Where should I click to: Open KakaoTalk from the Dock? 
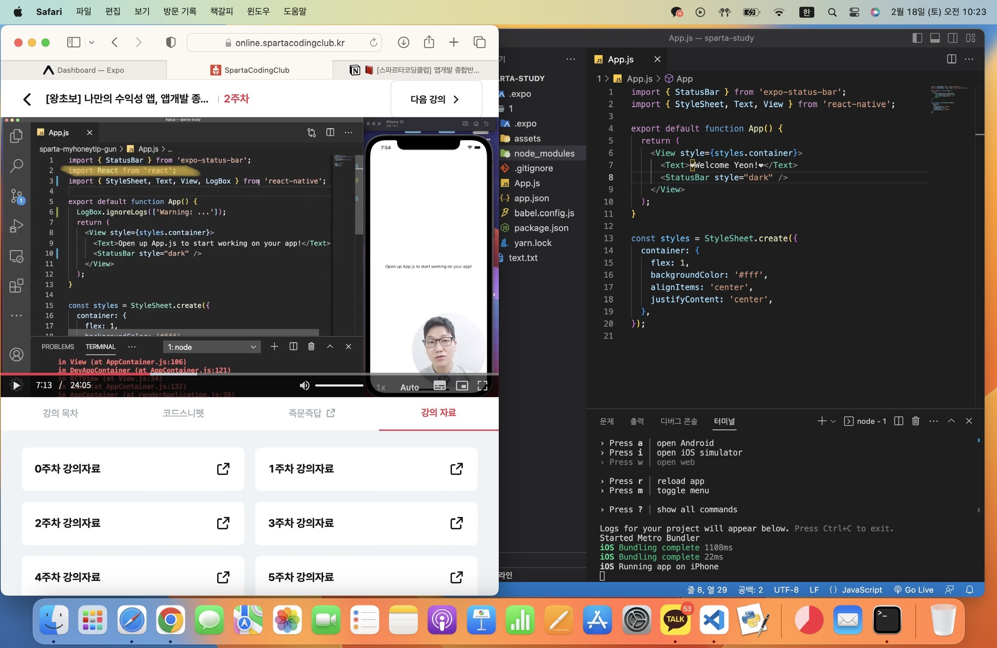click(x=675, y=620)
